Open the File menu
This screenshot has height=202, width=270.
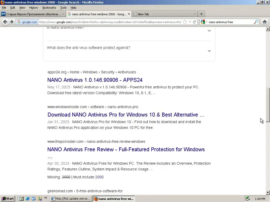[x=4, y=8]
